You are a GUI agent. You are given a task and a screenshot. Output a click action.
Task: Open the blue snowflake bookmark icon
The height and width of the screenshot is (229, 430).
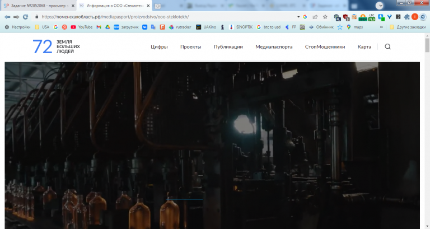pos(340,27)
